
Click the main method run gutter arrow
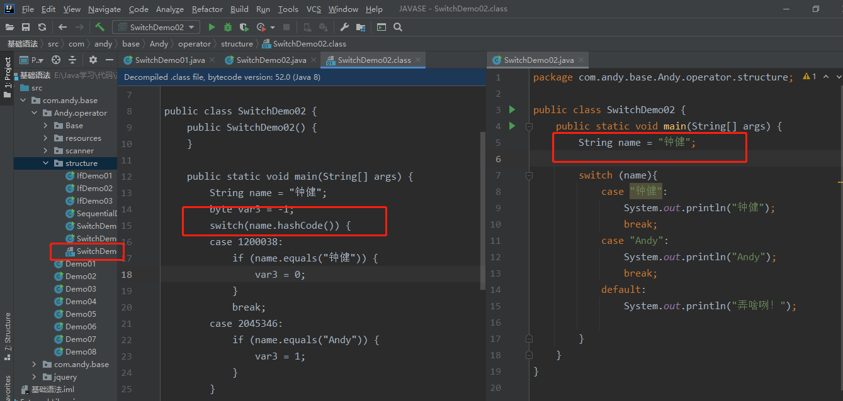coord(512,126)
